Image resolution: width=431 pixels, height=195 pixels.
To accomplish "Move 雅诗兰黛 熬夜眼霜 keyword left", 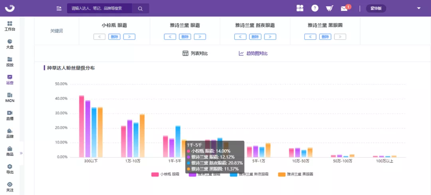I will [x=240, y=37].
